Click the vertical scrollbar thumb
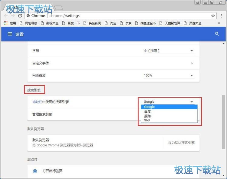This screenshot has width=227, height=179. click(x=224, y=122)
